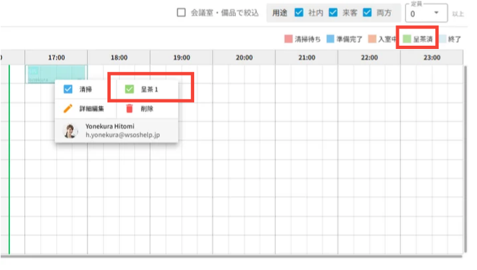477x270 pixels.
Task: Click the green 呈茶 1 check icon
Action: click(x=130, y=89)
